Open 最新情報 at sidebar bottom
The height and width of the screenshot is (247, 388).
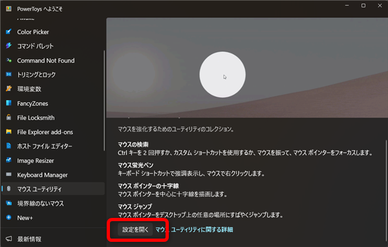(52, 239)
